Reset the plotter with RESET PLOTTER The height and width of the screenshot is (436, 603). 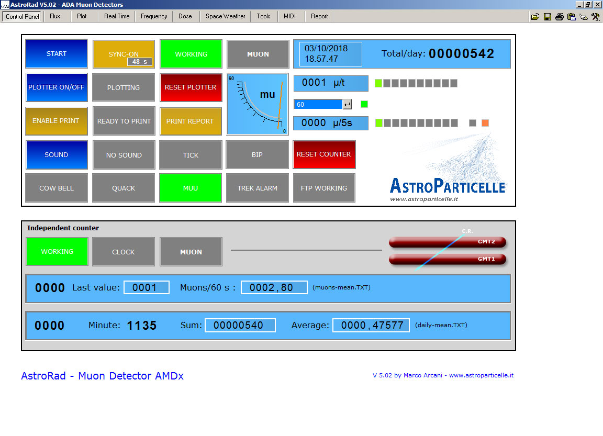[191, 87]
